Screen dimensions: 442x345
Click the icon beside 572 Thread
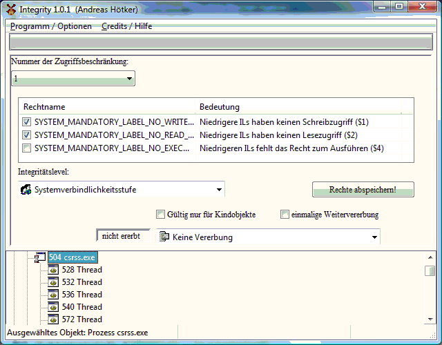click(52, 319)
